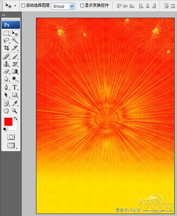
Task: Click the Ps logo in toolbox
Action: pos(11,25)
